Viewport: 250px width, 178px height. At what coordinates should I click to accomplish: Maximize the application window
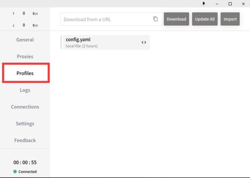pos(230,4)
